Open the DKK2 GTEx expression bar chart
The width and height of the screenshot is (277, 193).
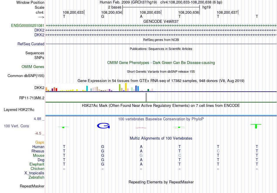100,87
